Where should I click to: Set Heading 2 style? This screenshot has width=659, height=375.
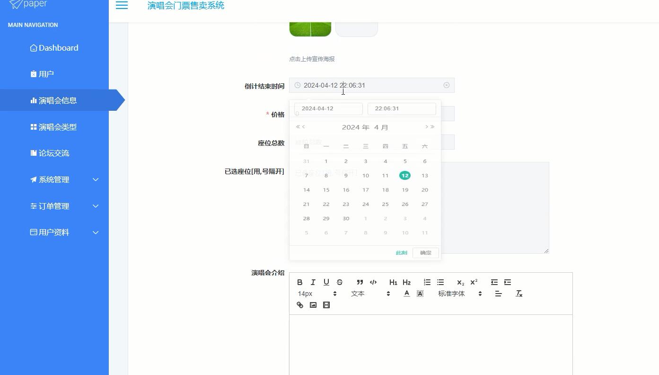tap(406, 282)
